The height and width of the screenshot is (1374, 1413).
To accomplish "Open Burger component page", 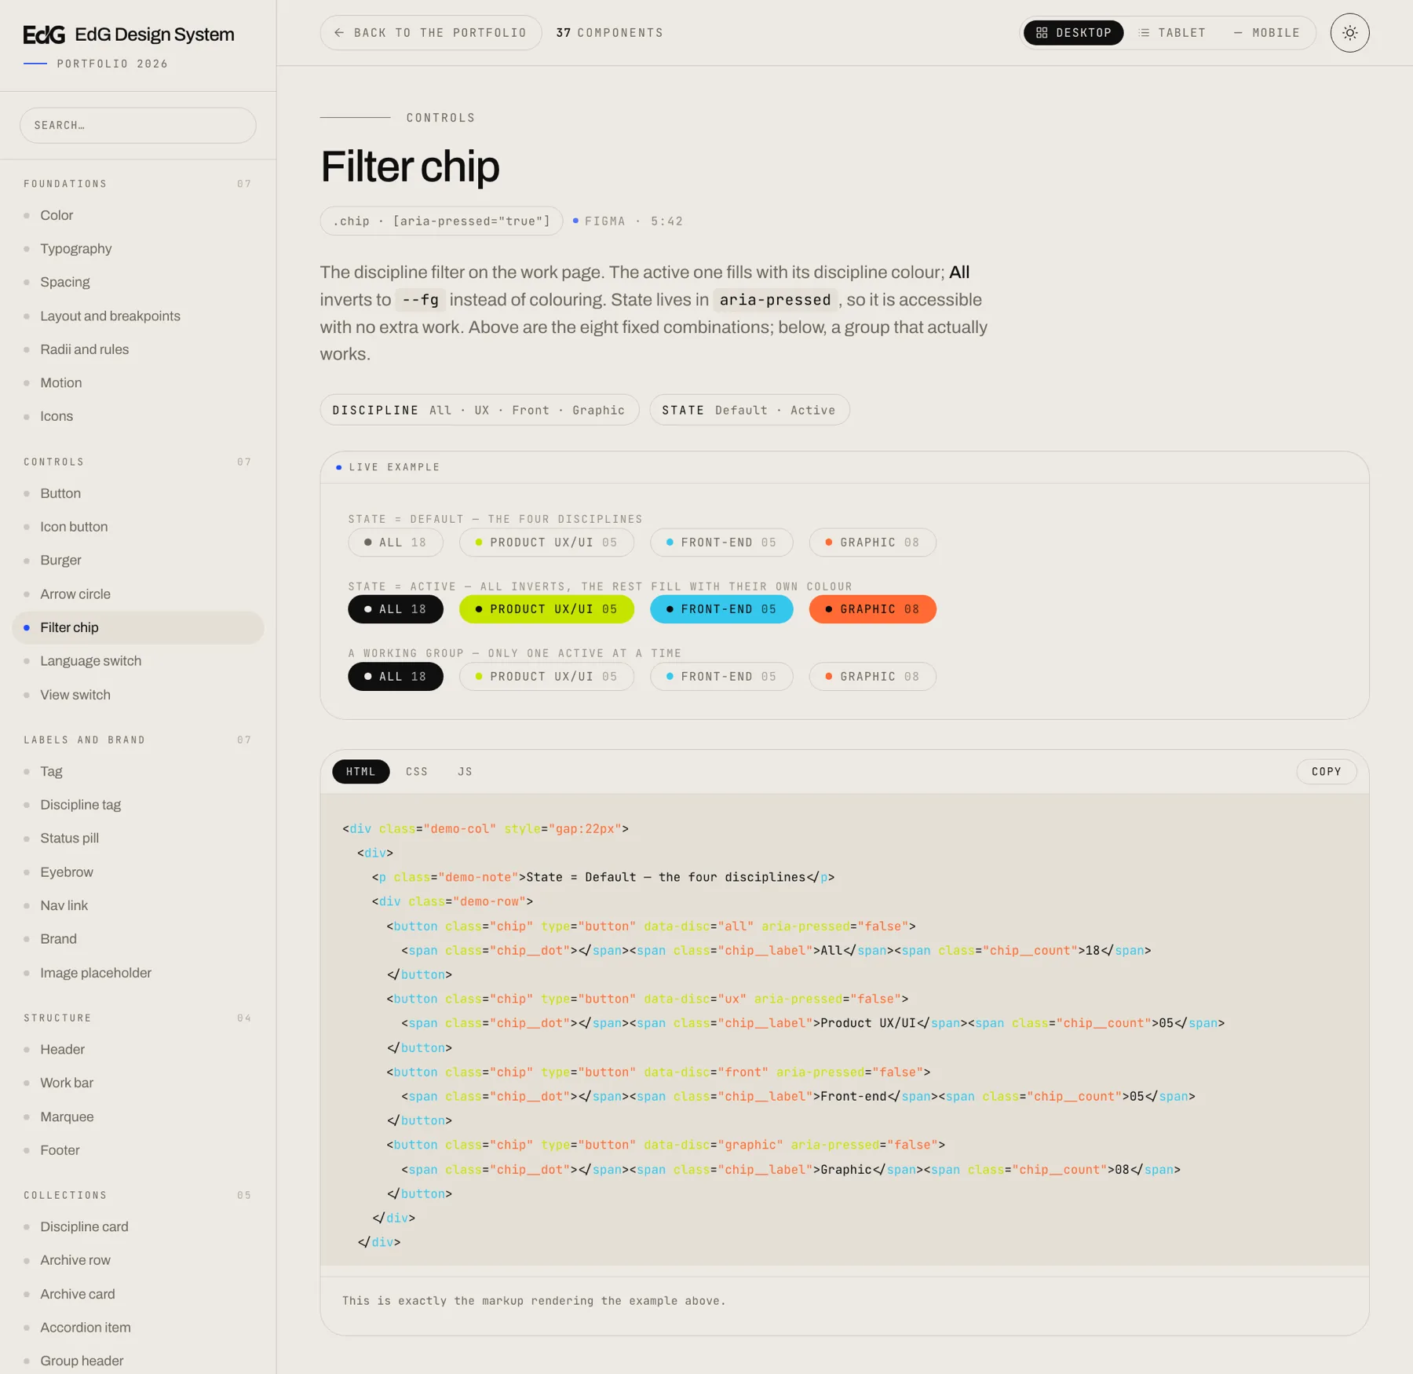I will [x=138, y=561].
